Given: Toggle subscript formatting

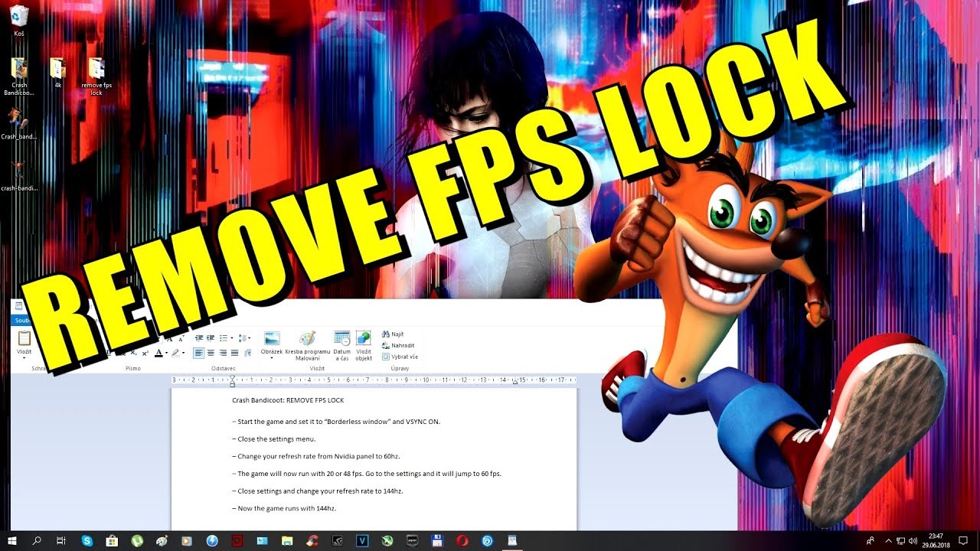Looking at the screenshot, I should pos(133,353).
